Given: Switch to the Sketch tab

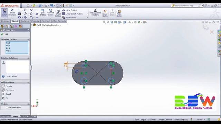Looking at the screenshot, I should coord(15,21).
